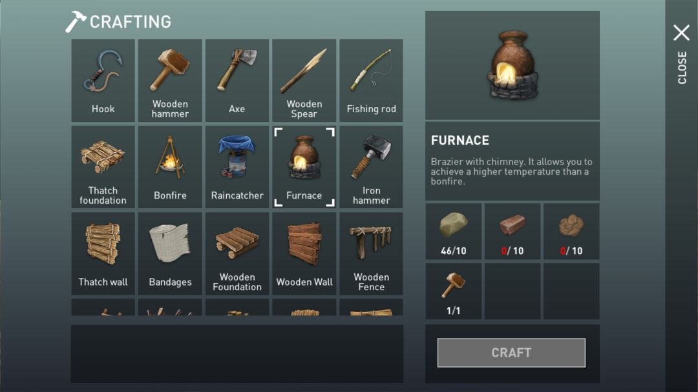The image size is (698, 392).
Task: Open the Thatch foundation recipe
Action: (x=103, y=167)
